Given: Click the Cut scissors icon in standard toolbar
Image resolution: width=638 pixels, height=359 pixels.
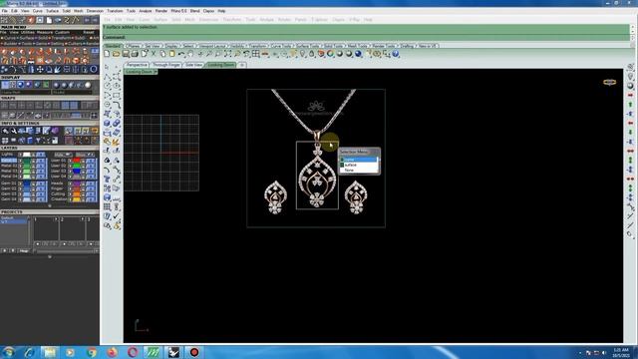Looking at the screenshot, I should click(154, 54).
